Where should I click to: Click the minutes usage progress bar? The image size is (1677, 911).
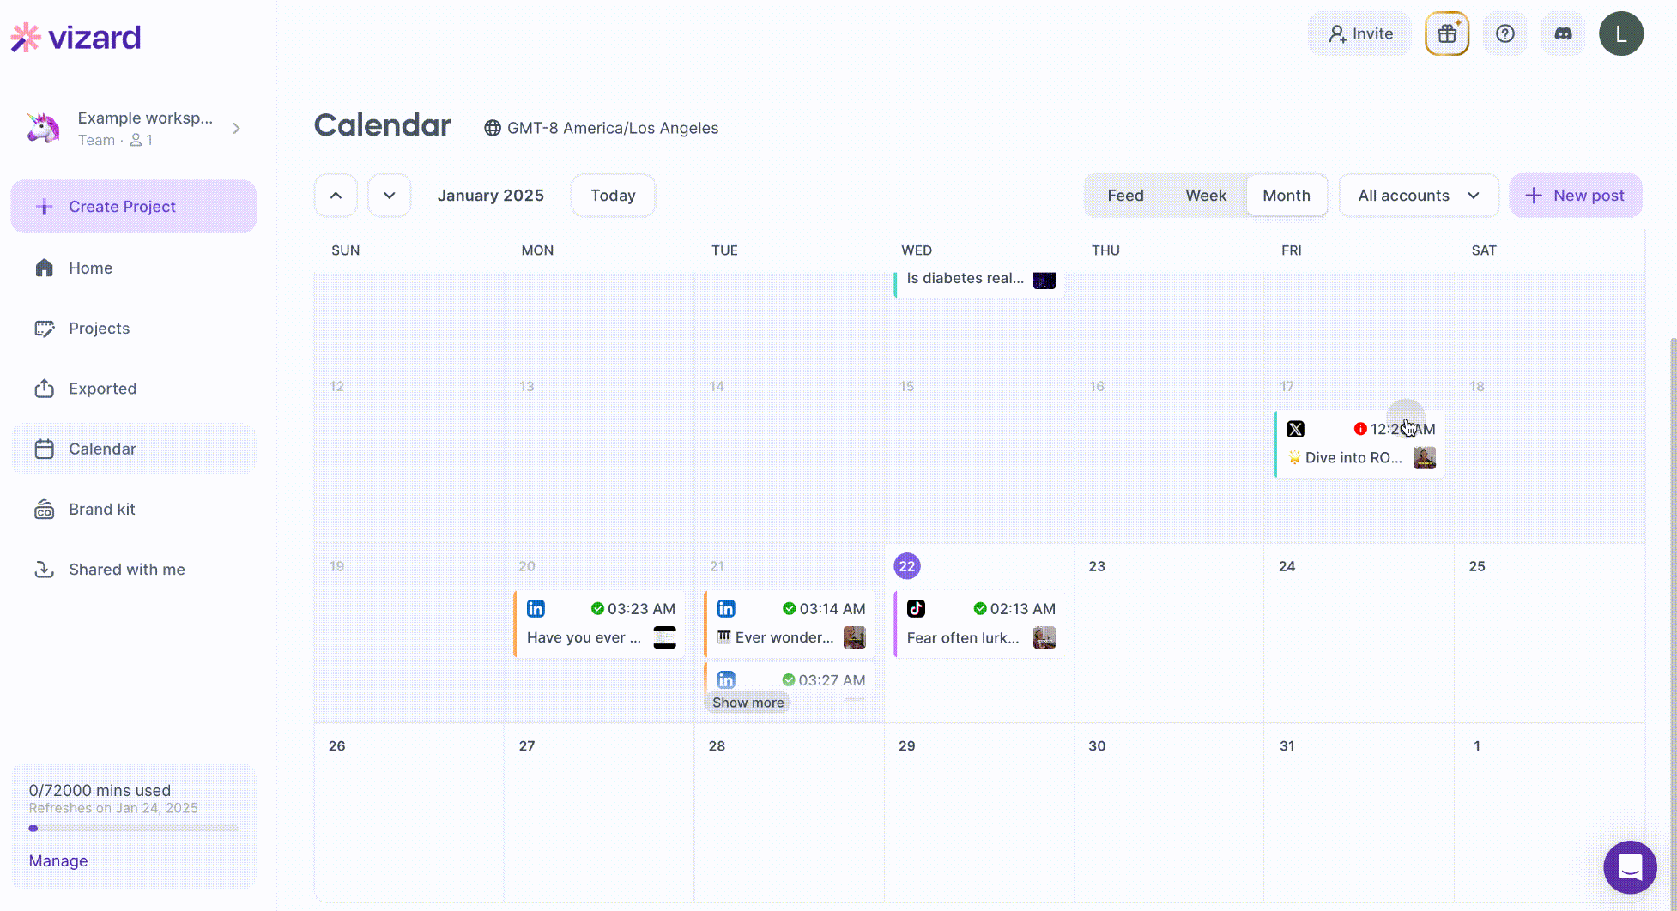tap(135, 828)
